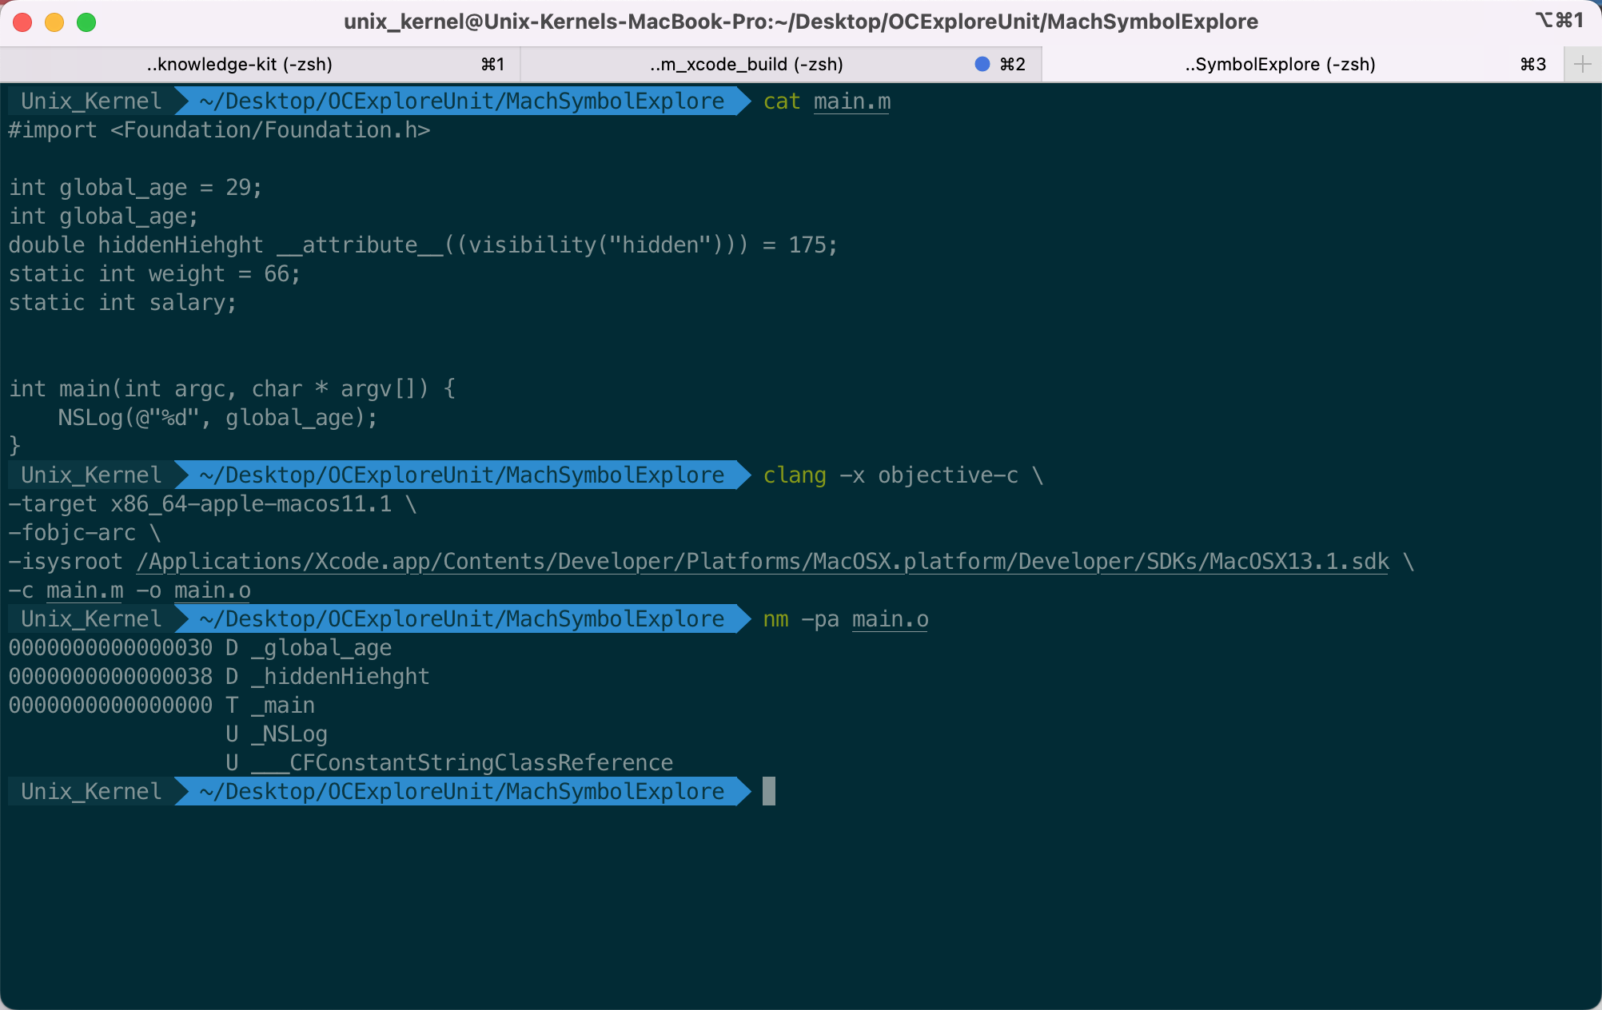The image size is (1602, 1010).
Task: Click the blue path segment of first prompt
Action: pos(462,101)
